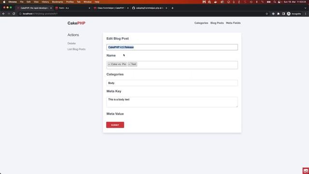Screen dimensions: 309x174
Task: Open Spotlight search in the menu bar
Action: coord(275,2)
